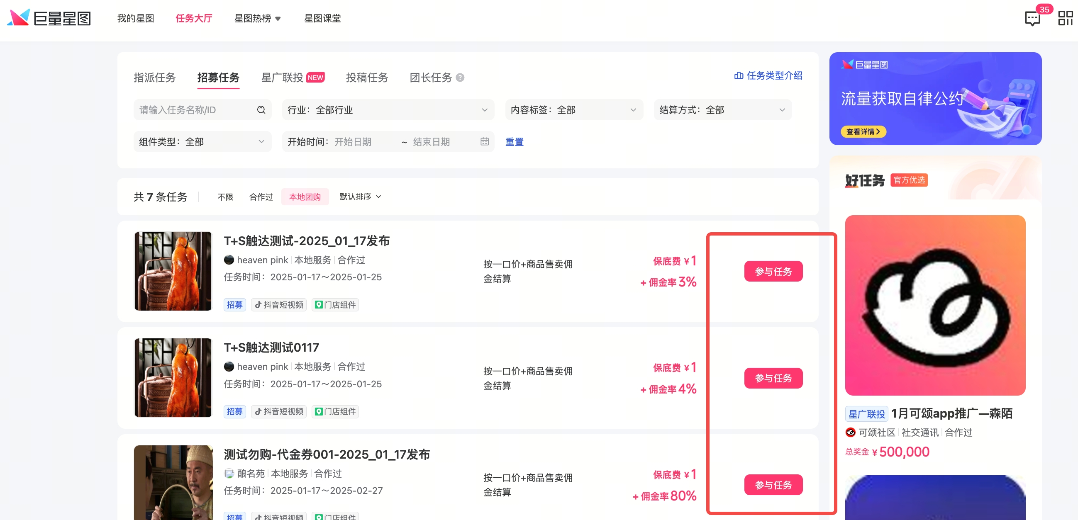1078x520 pixels.
Task: Click thumbnail of T+S触达测试-2025_01_17发布
Action: click(x=173, y=271)
